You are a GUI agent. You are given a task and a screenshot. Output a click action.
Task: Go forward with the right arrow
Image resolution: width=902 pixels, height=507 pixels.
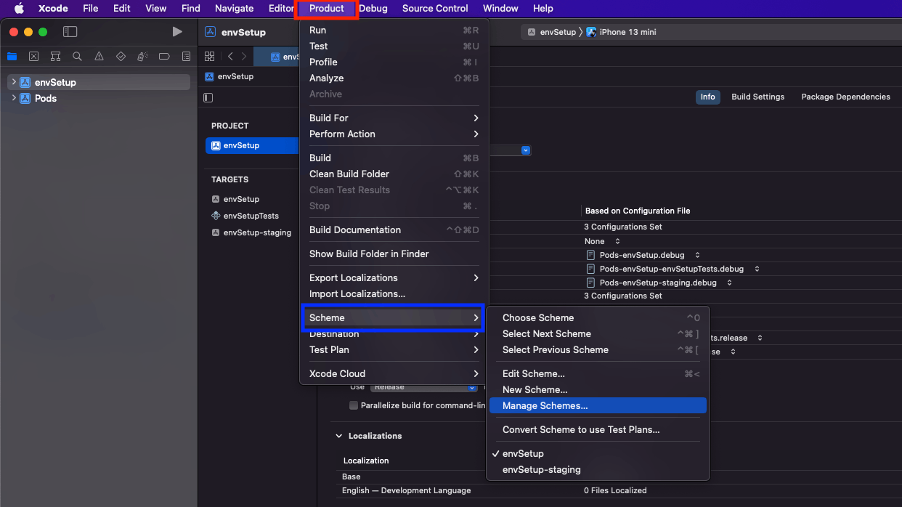point(244,57)
